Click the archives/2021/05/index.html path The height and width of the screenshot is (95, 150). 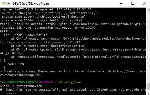(x=61, y=17)
